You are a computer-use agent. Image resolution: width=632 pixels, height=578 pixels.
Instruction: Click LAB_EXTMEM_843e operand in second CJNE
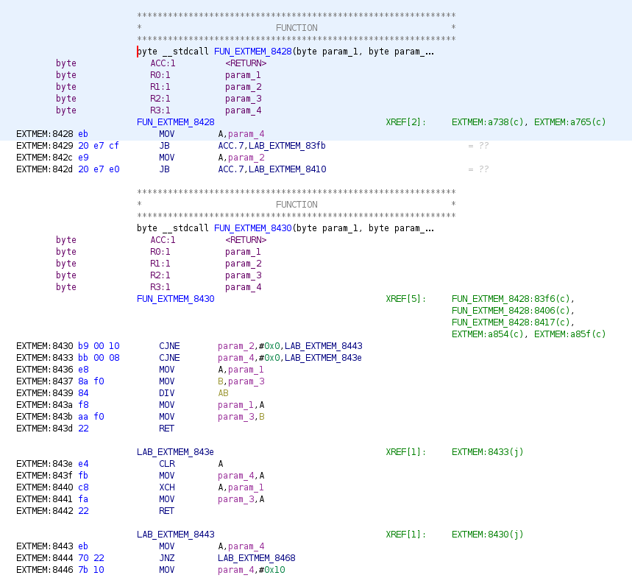[x=323, y=358]
